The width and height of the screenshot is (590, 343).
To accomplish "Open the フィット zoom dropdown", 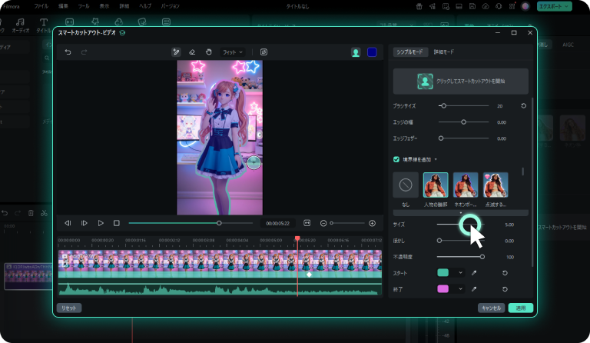I will (x=232, y=52).
